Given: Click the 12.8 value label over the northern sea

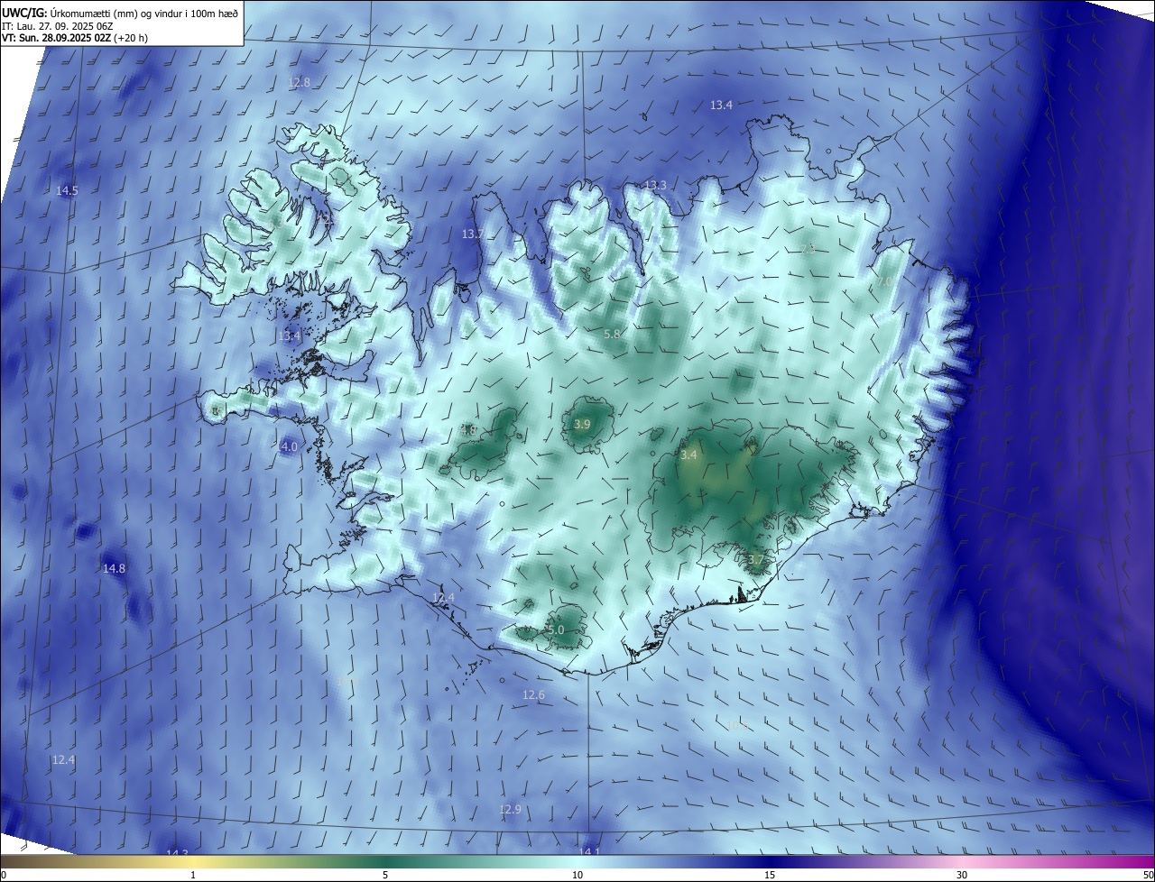Looking at the screenshot, I should (x=299, y=82).
